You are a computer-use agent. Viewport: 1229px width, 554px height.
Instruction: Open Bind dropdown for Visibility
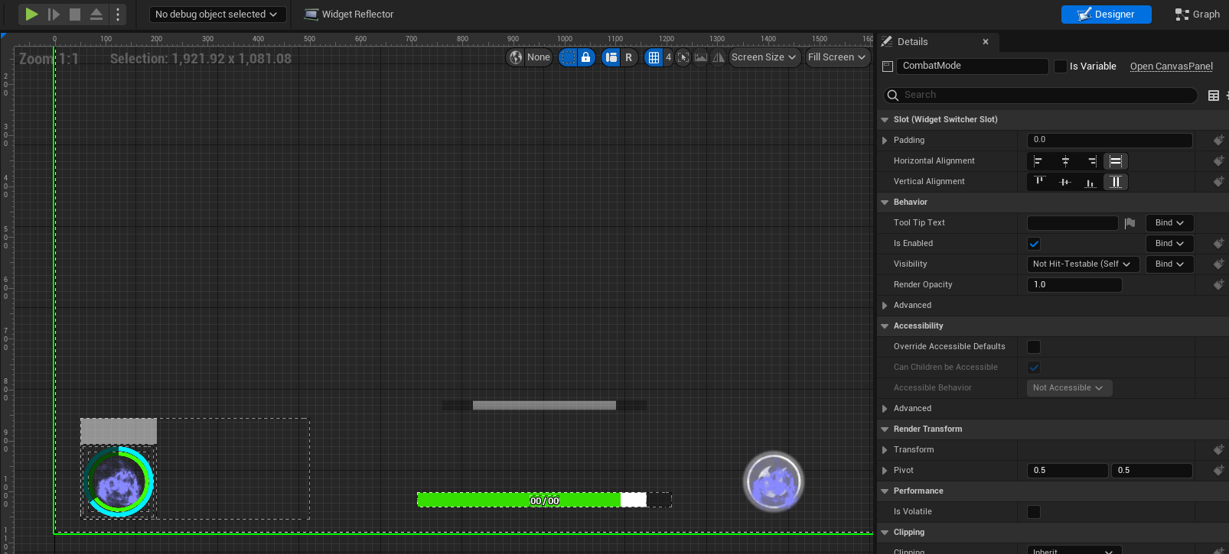(1169, 264)
